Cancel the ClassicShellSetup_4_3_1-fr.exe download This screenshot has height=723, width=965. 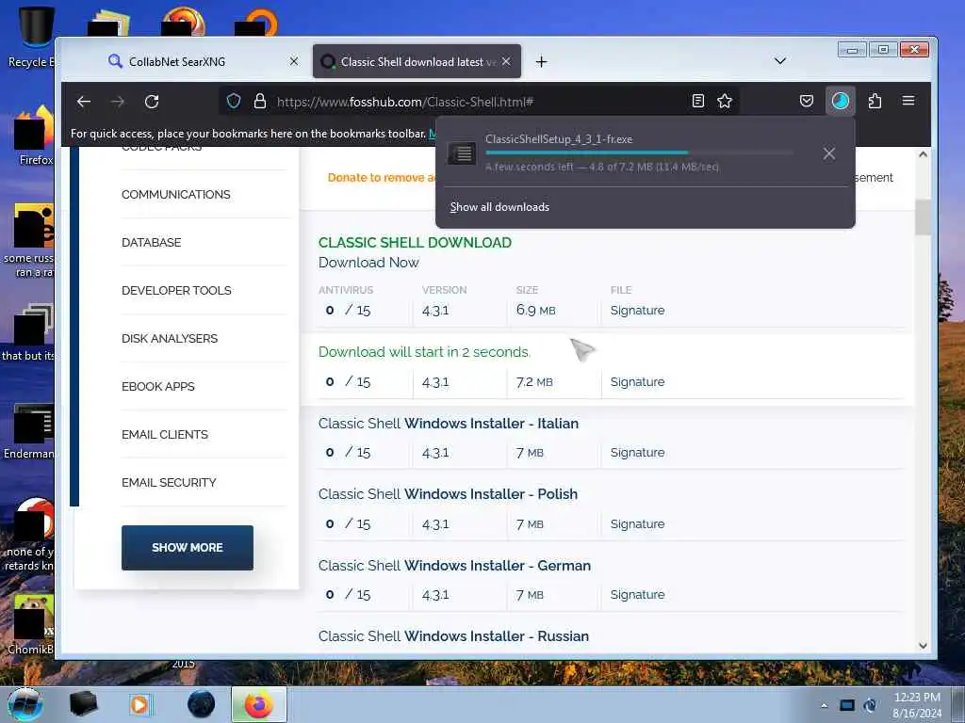pyautogui.click(x=829, y=153)
